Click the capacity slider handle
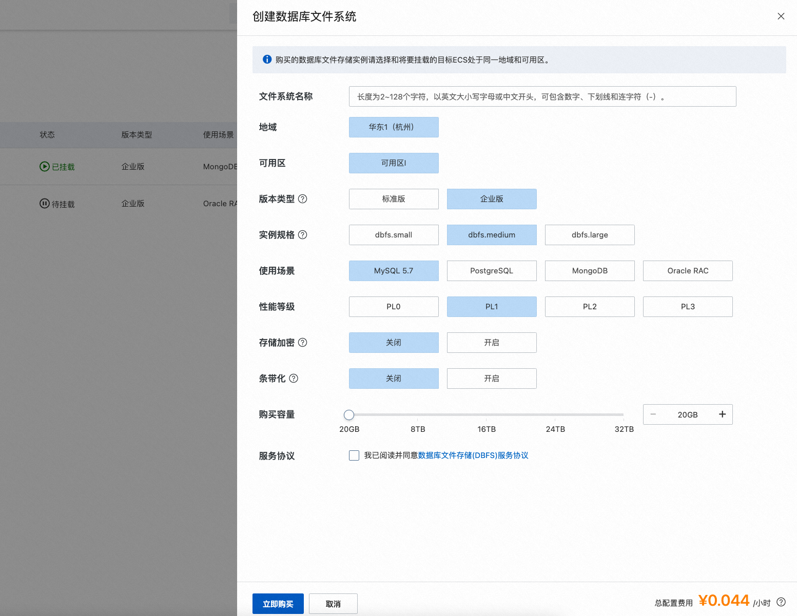Image resolution: width=797 pixels, height=616 pixels. point(349,415)
